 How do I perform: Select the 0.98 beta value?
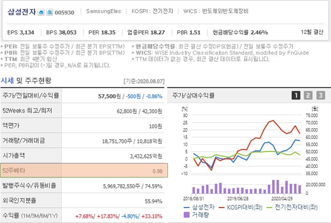(x=157, y=171)
